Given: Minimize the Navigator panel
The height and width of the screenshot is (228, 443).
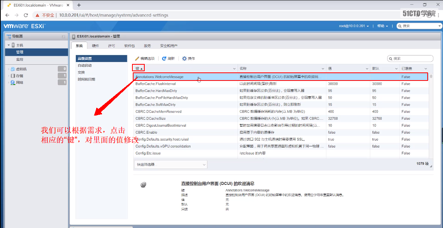Looking at the screenshot, I should [64, 37].
